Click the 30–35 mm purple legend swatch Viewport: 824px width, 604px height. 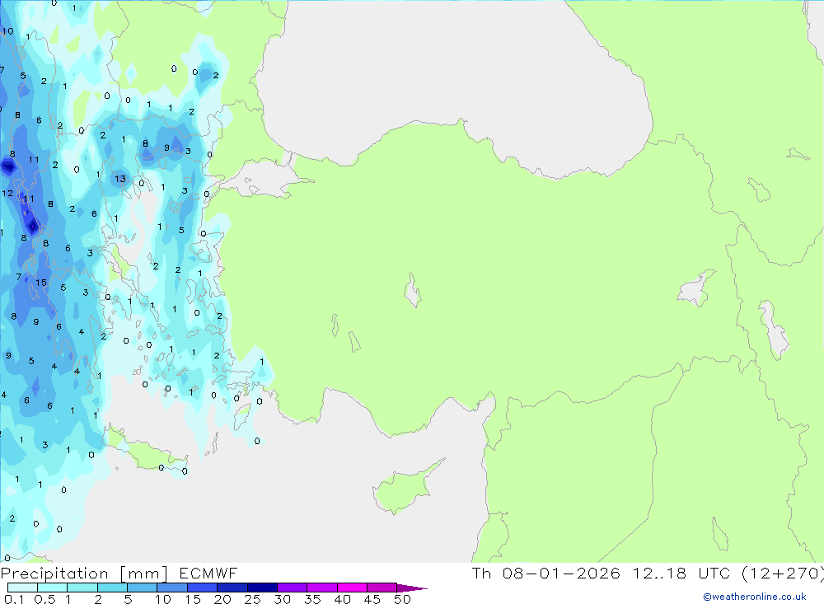[293, 588]
